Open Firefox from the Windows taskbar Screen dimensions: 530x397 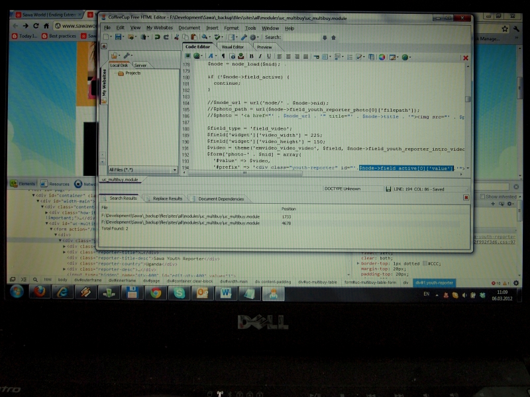coord(40,292)
